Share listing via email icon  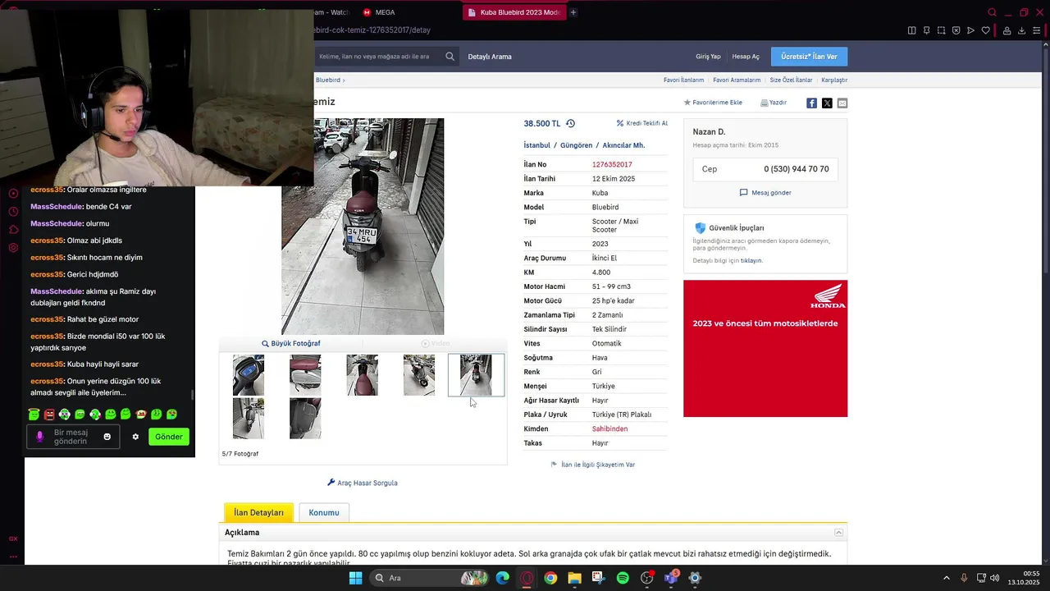pos(842,103)
